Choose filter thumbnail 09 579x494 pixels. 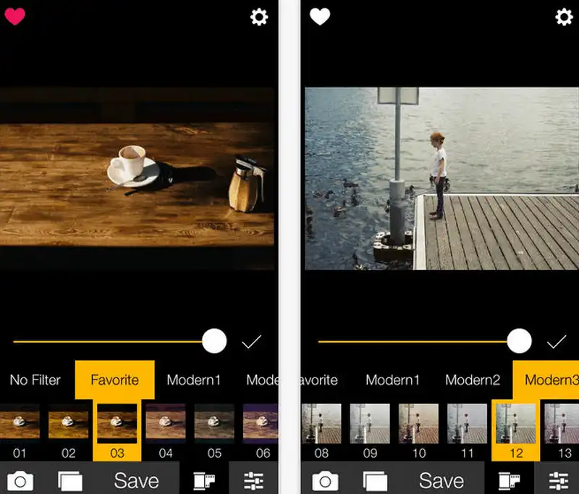(370, 424)
